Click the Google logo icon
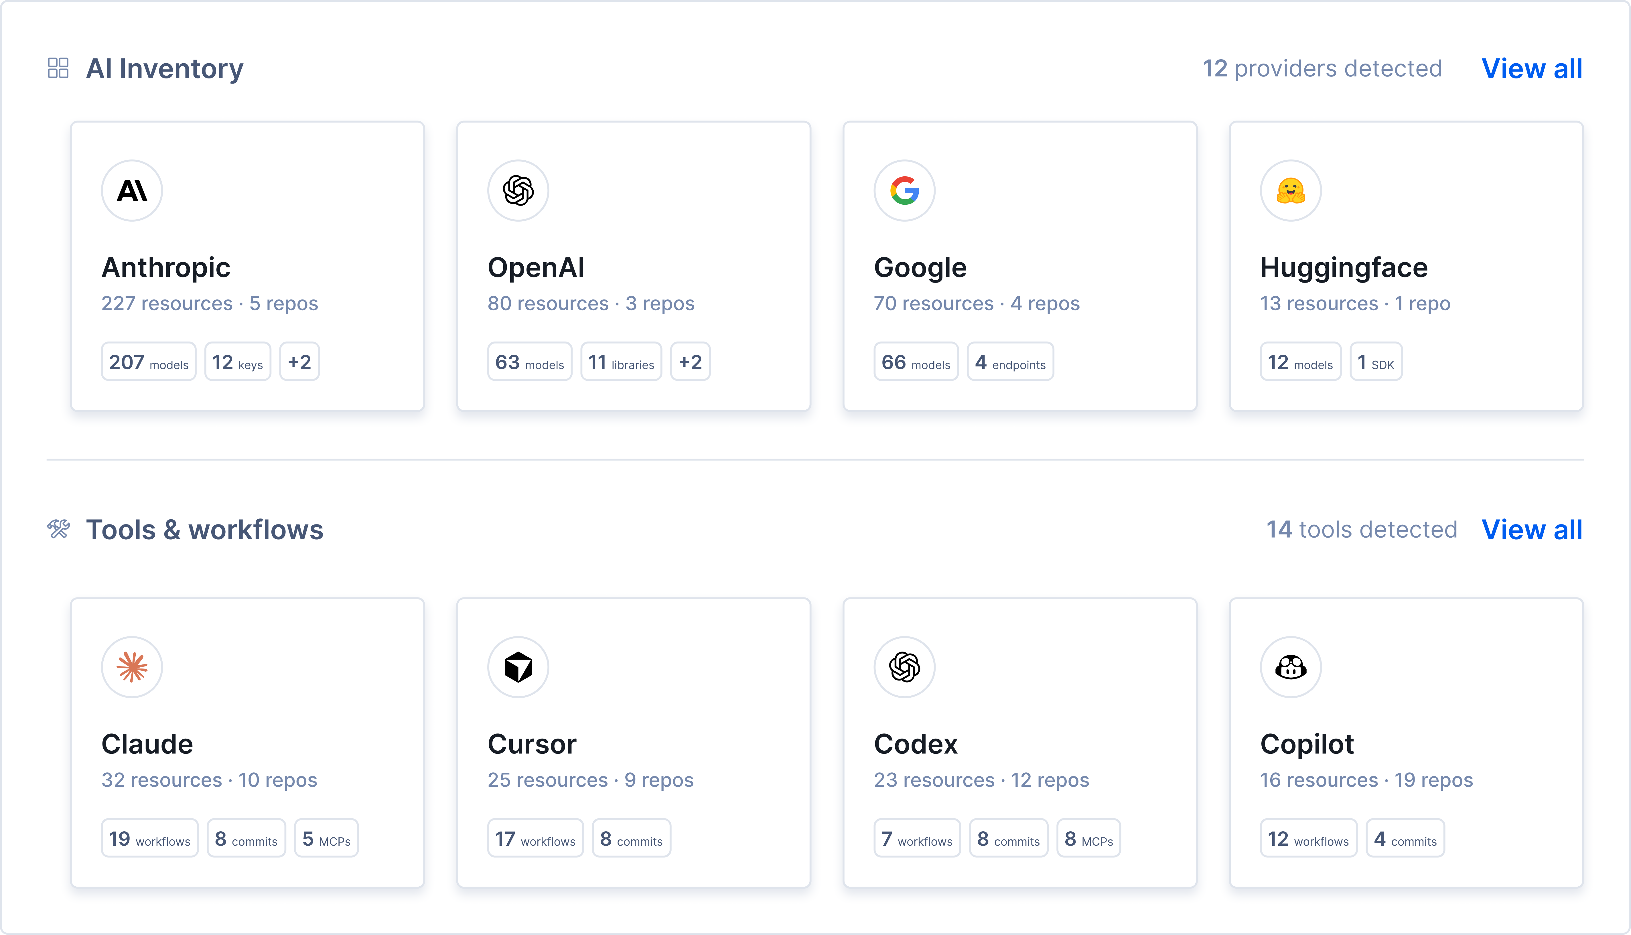1631x935 pixels. click(x=904, y=191)
